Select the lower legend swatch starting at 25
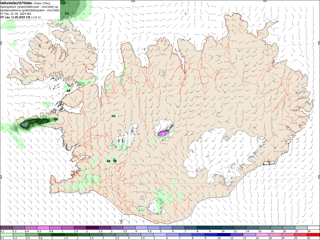The width and height of the screenshot is (320, 240). coord(300,234)
